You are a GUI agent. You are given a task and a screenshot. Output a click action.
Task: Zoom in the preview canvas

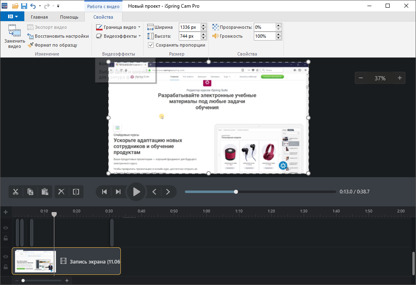tap(399, 78)
